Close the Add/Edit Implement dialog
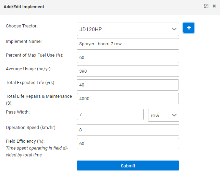 [214, 6]
